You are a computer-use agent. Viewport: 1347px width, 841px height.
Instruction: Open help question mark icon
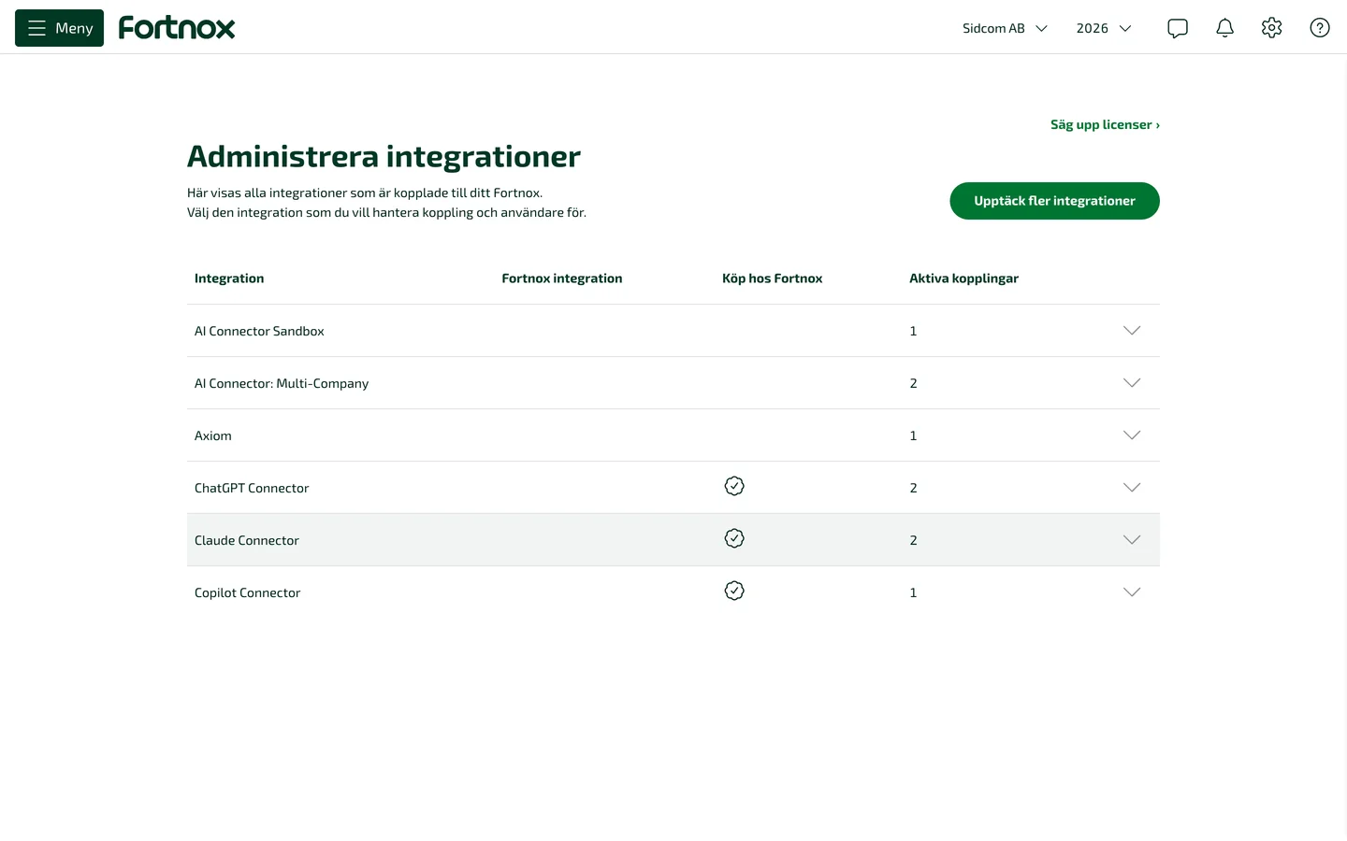[x=1320, y=28]
